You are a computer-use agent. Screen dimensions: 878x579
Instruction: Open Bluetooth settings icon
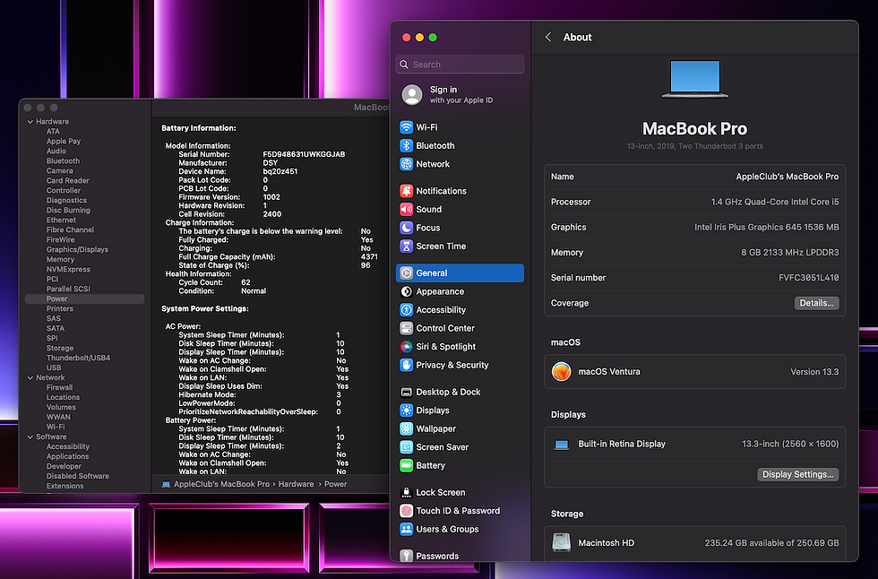click(x=406, y=145)
